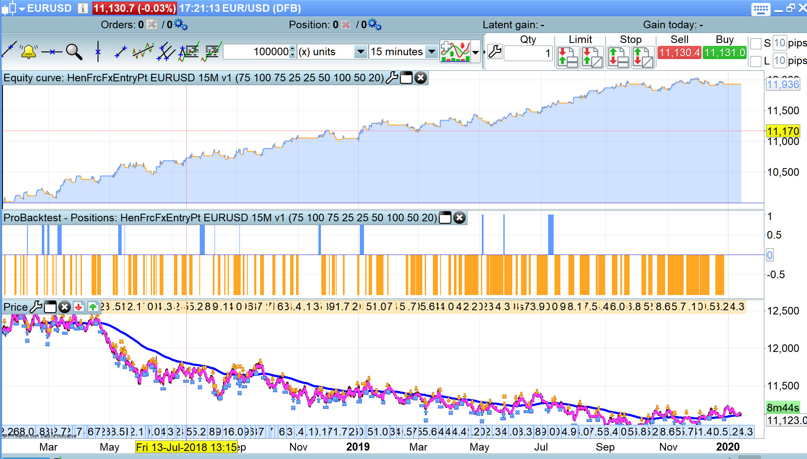The image size is (807, 459).
Task: Select the vertical line tool
Action: coord(98,51)
